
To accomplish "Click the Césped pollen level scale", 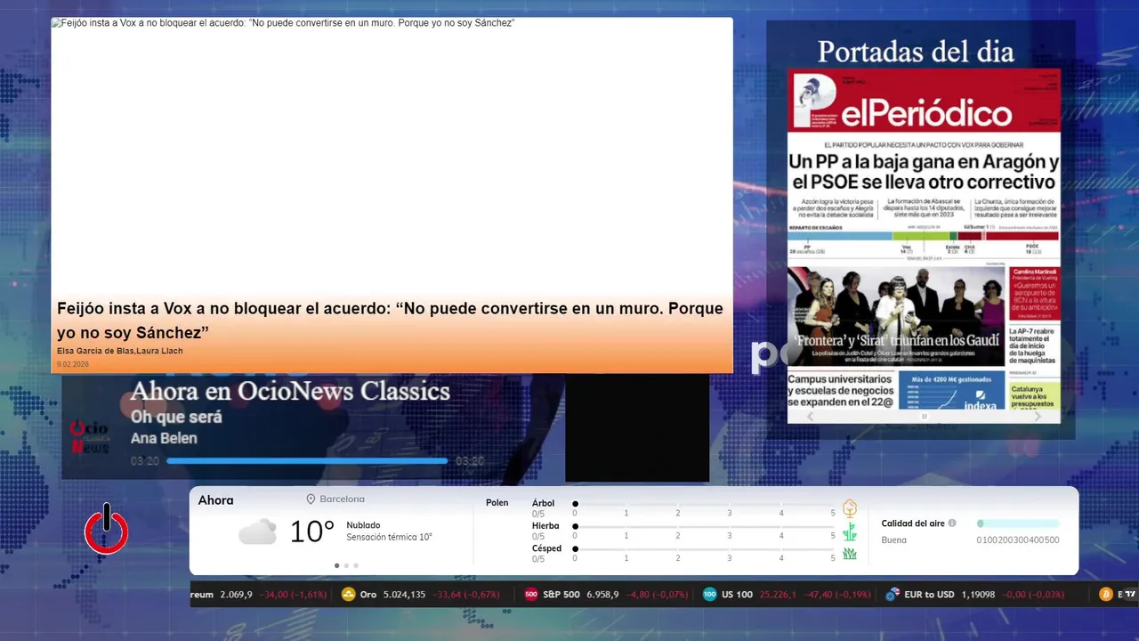I will pos(704,554).
